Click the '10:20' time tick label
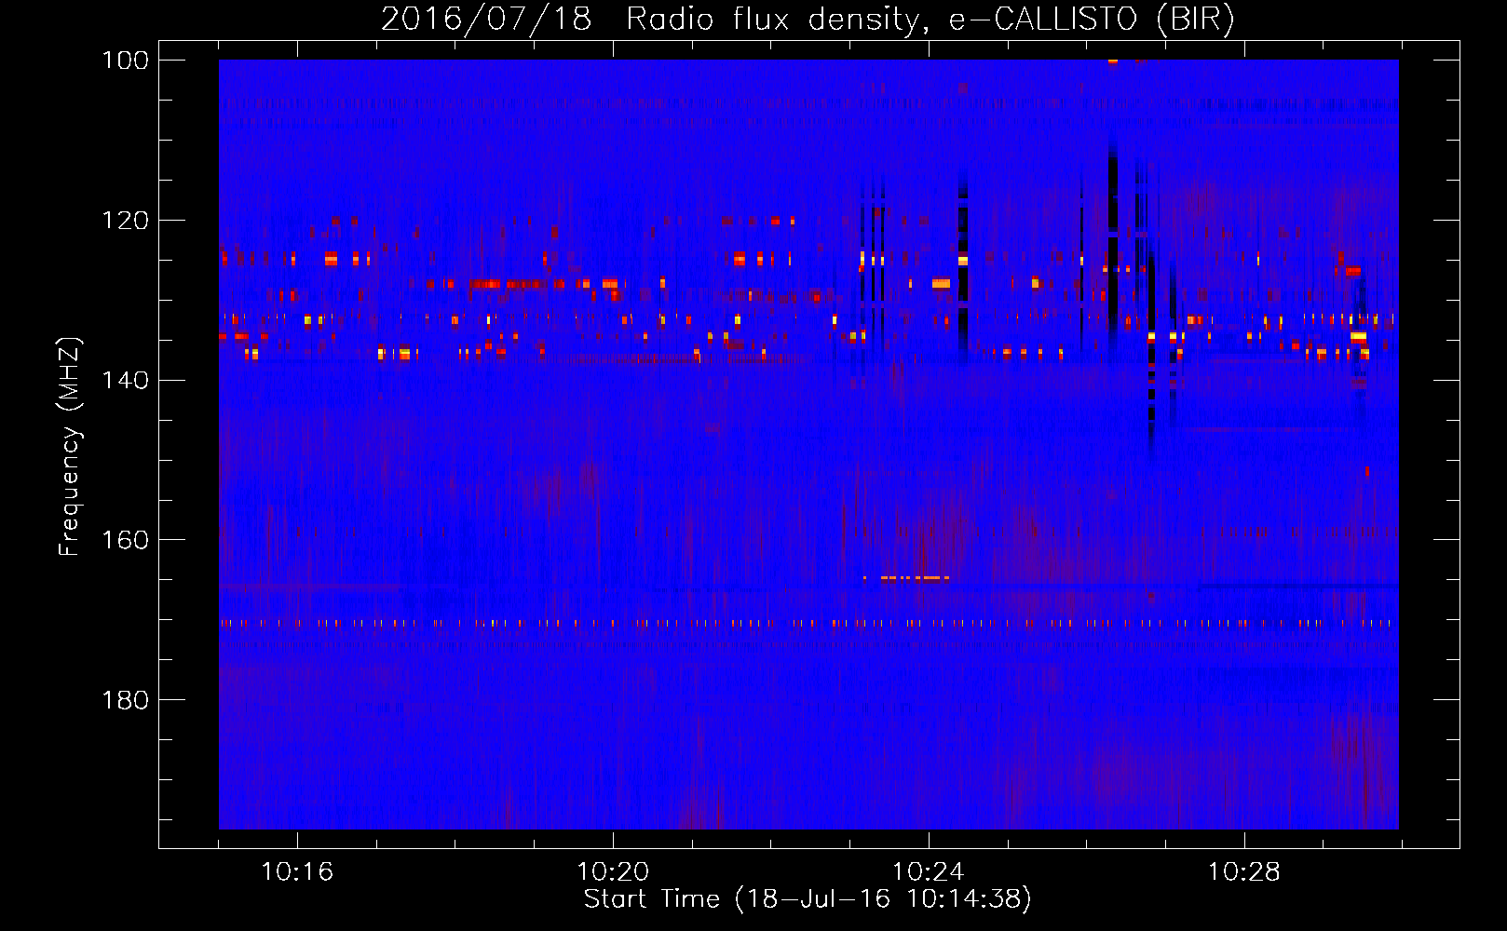 pyautogui.click(x=613, y=872)
